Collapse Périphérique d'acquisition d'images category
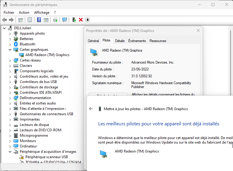Screen dimensions: 233x171 (10, 152)
